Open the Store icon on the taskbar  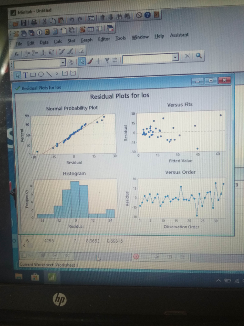click(x=35, y=277)
